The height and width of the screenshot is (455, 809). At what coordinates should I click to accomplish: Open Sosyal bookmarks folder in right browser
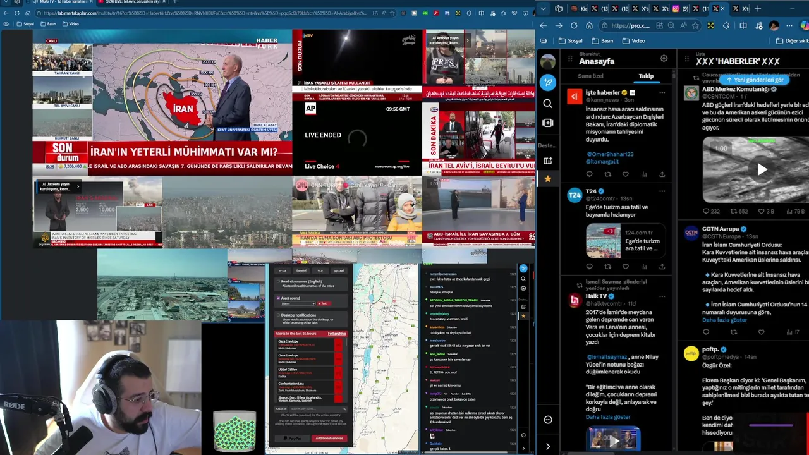click(571, 41)
